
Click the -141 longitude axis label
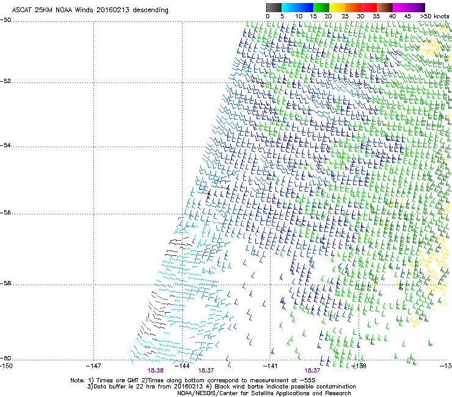(x=270, y=366)
